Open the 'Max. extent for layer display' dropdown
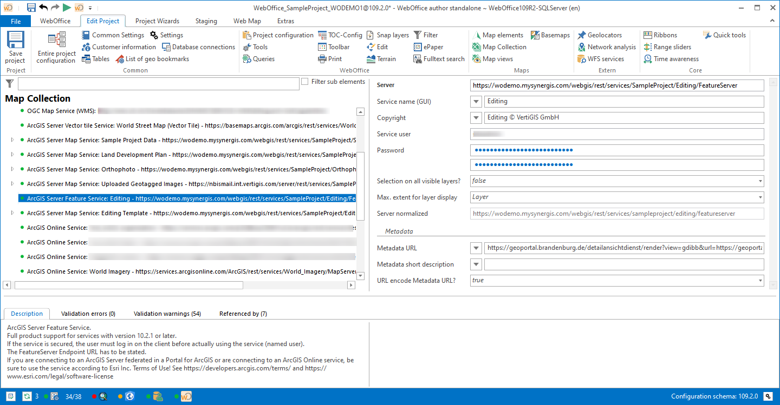Image resolution: width=780 pixels, height=405 pixels. tap(760, 197)
